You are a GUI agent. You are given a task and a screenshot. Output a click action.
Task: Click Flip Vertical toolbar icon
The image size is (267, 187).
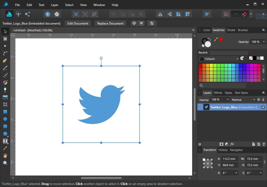169,14
